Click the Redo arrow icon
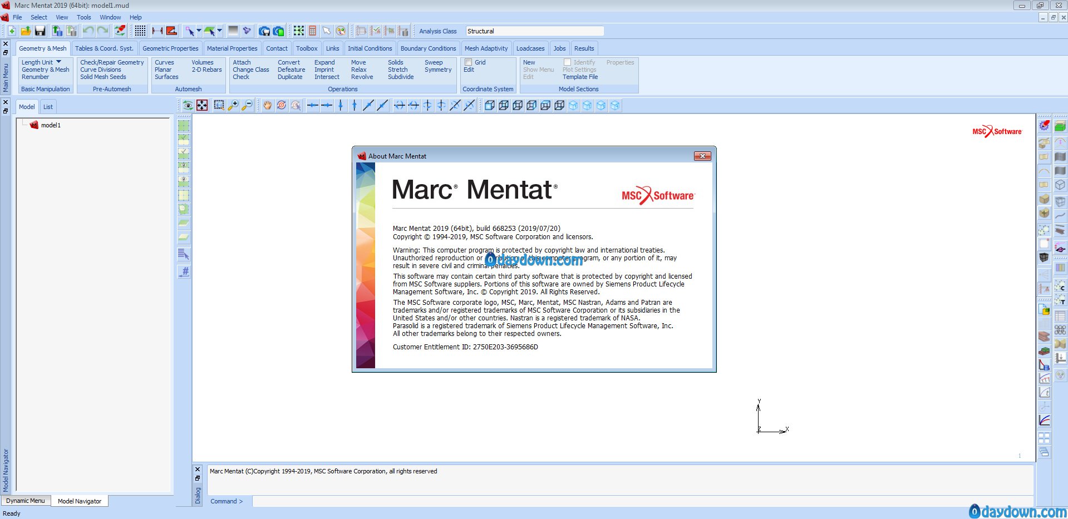 102,31
